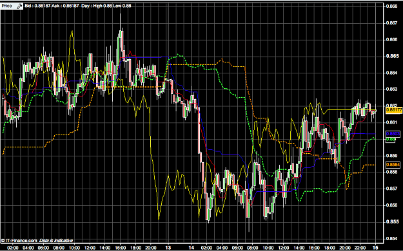Select the yellow 0.86177 price tag
Viewport: 403px width, 251px height.
coord(394,110)
